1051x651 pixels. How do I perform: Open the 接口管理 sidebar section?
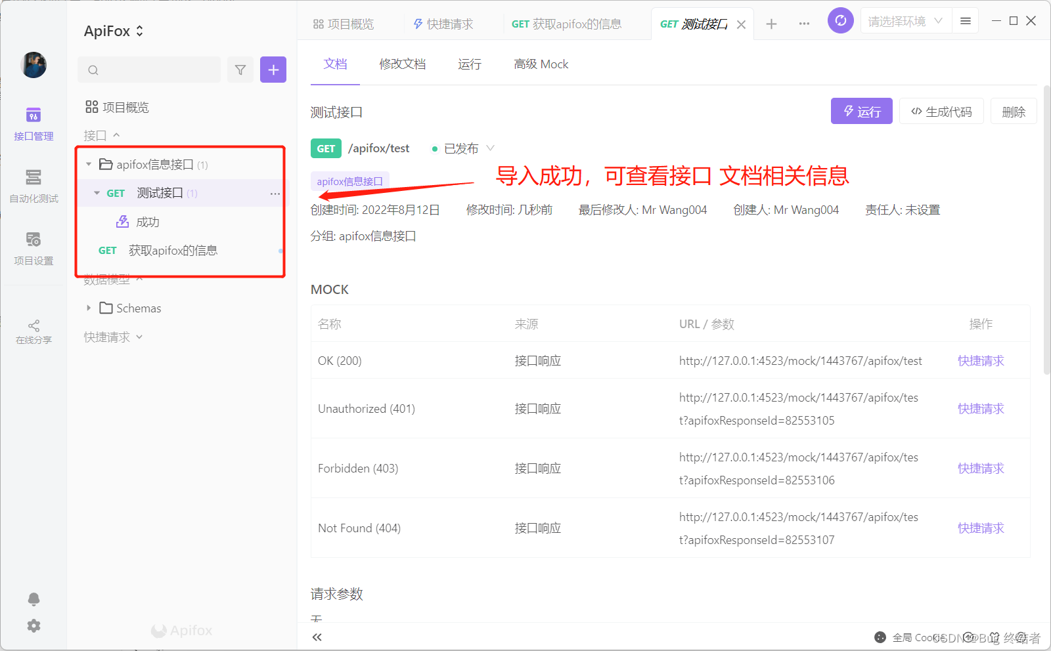[34, 124]
